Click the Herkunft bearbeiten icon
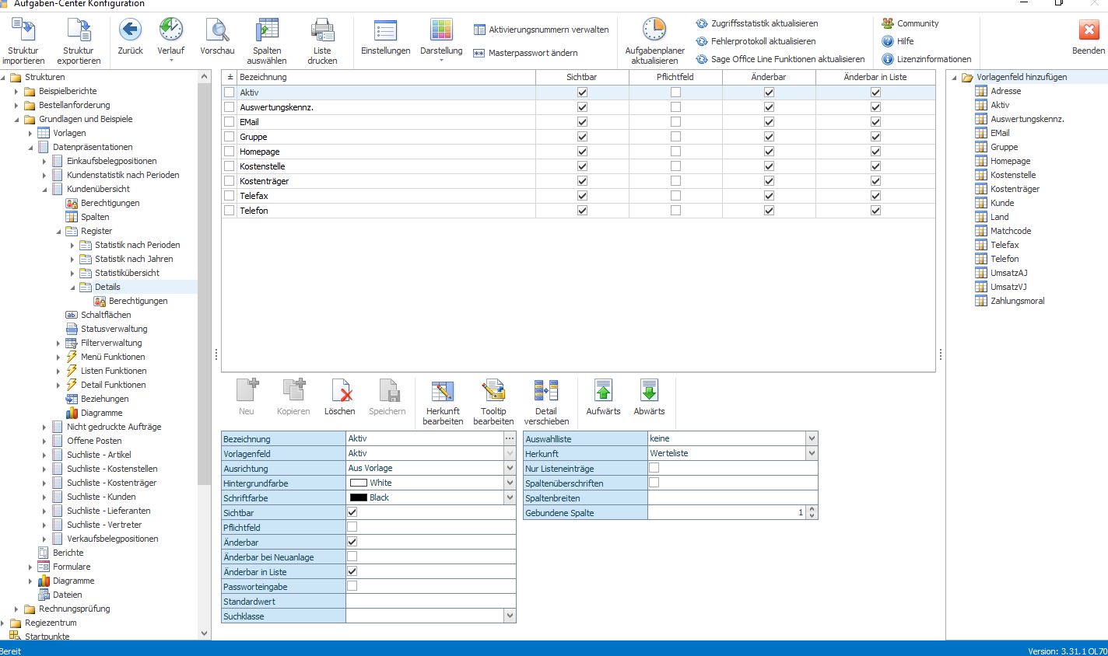The height and width of the screenshot is (656, 1108). 443,390
